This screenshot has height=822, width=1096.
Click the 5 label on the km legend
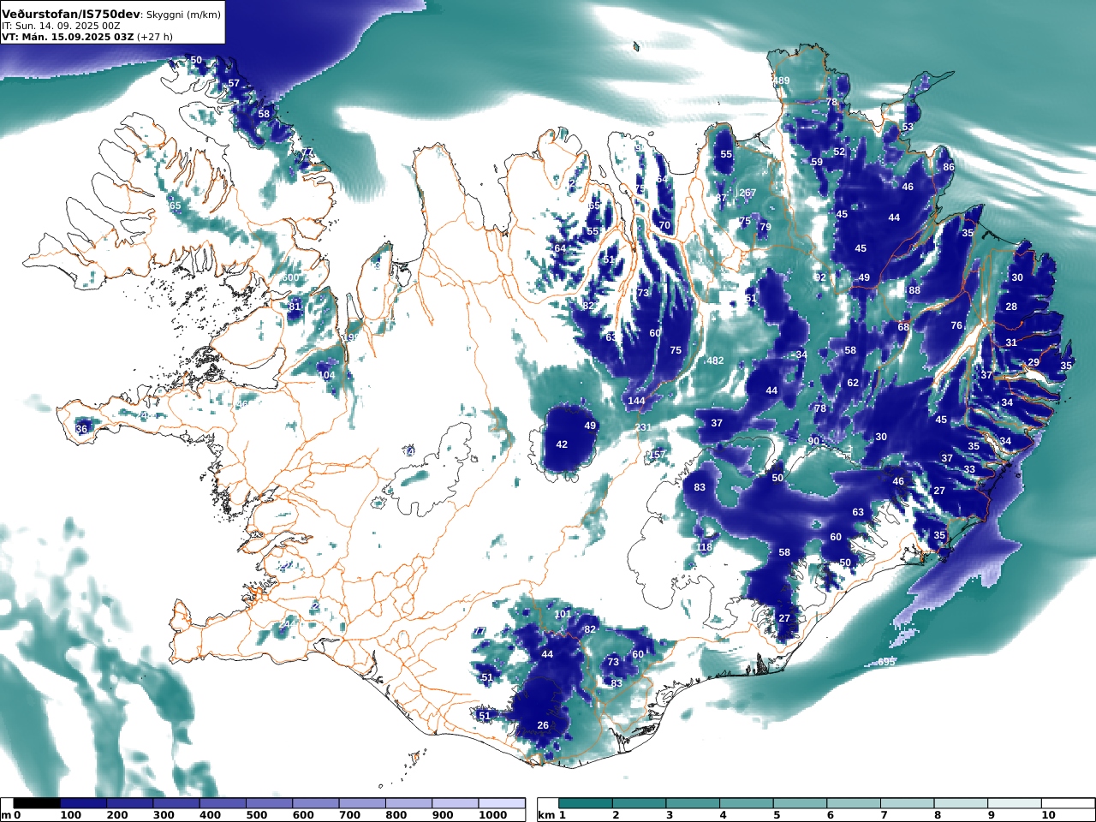pyautogui.click(x=777, y=815)
